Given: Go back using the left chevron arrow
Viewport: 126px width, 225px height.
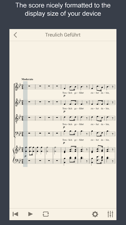Looking at the screenshot, I should (x=15, y=35).
